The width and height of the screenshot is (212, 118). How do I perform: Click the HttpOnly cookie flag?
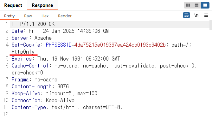[x=23, y=52]
